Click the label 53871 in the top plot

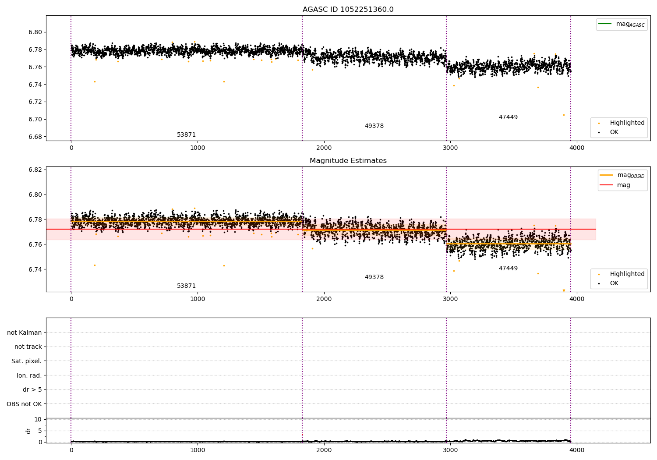pos(187,135)
